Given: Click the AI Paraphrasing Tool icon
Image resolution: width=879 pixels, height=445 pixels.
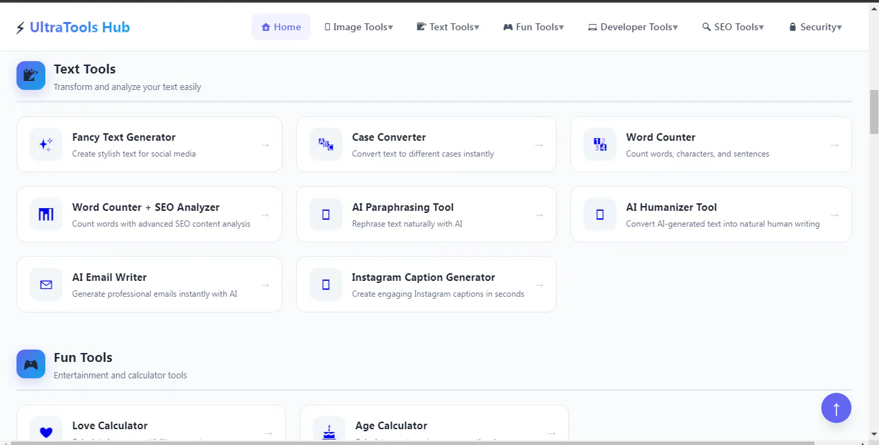Looking at the screenshot, I should pos(326,214).
